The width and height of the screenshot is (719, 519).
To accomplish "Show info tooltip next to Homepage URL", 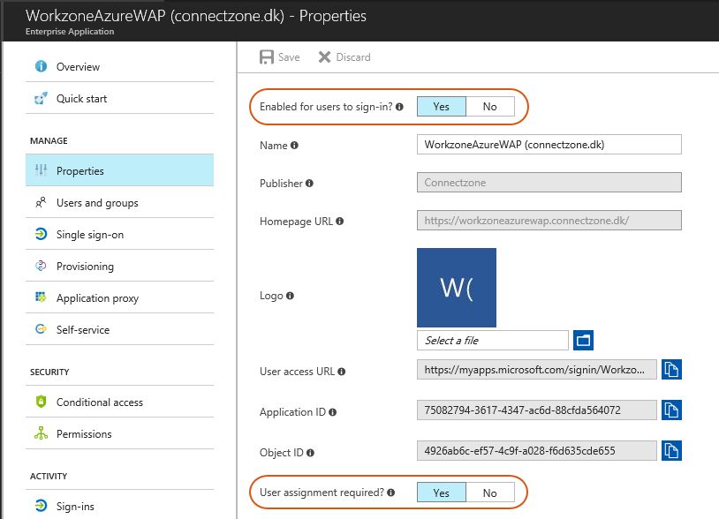I will tap(340, 222).
